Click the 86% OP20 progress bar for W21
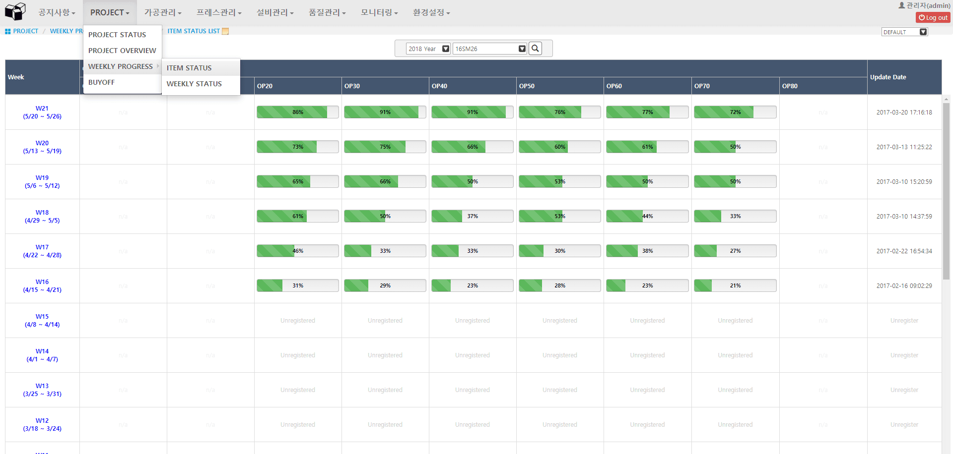The image size is (953, 454). point(297,112)
